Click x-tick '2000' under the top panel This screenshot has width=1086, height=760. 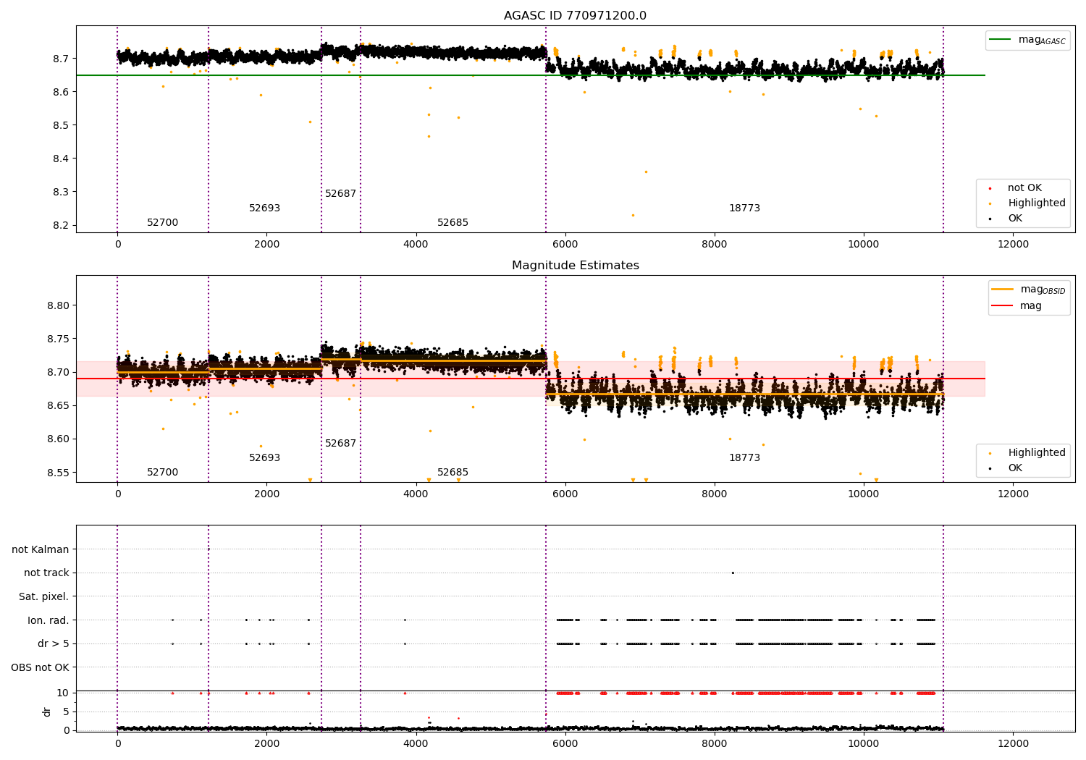point(266,245)
